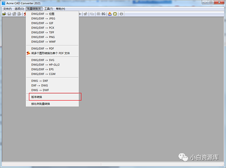Click the grayed layers icon left of BG
The width and height of the screenshot is (226, 168).
(x=98, y=14)
